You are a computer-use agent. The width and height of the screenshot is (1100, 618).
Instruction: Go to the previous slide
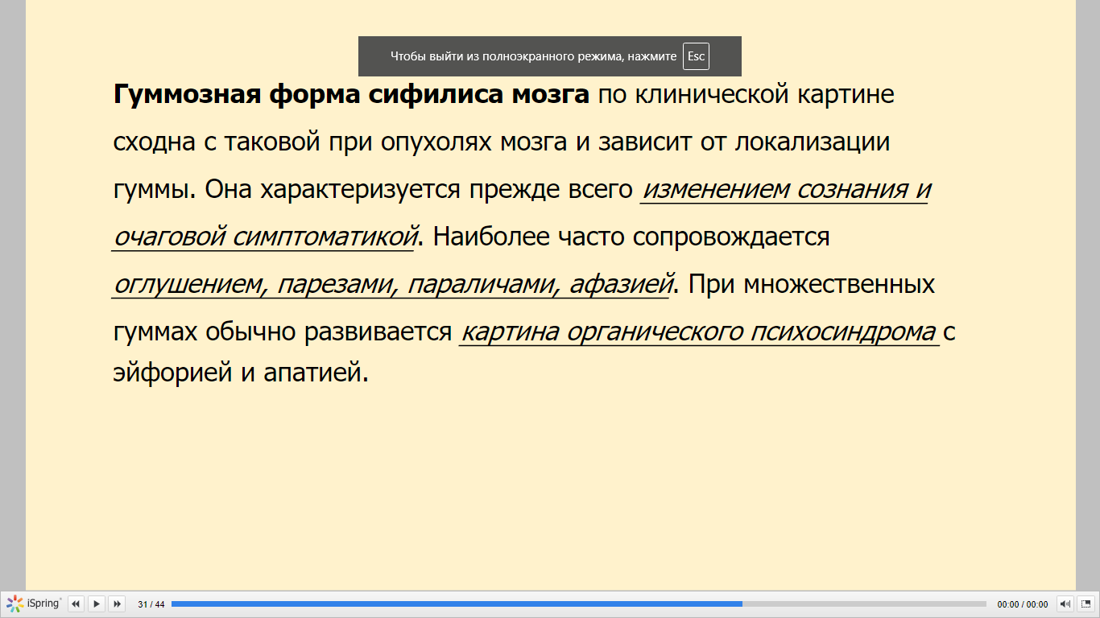coord(76,604)
